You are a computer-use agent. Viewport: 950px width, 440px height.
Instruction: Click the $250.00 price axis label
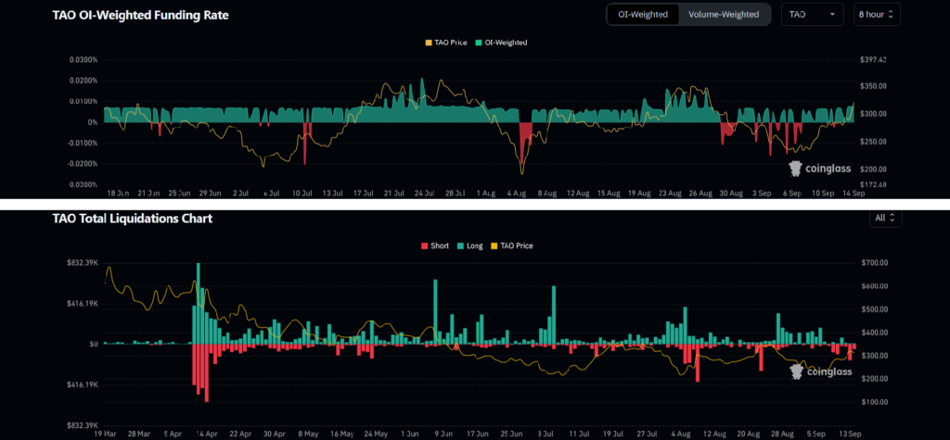873,142
